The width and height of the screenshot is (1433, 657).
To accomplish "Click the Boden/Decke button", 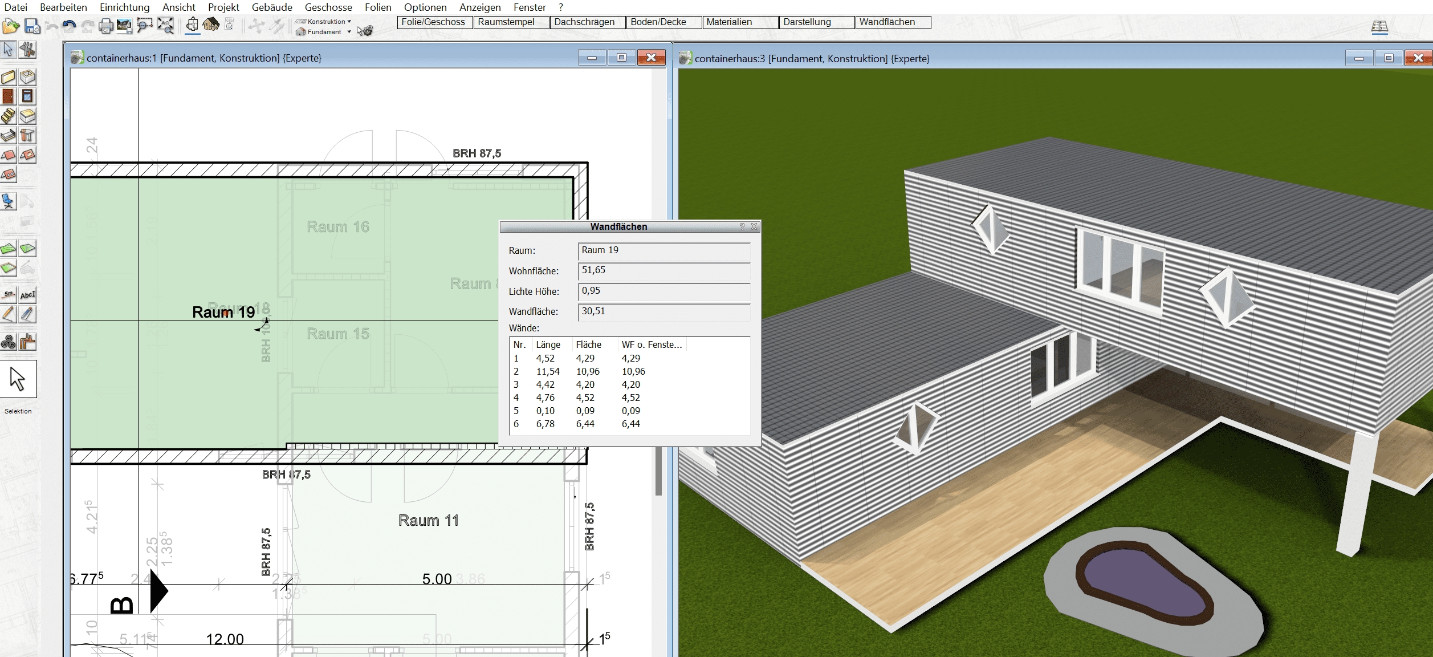I will point(663,22).
